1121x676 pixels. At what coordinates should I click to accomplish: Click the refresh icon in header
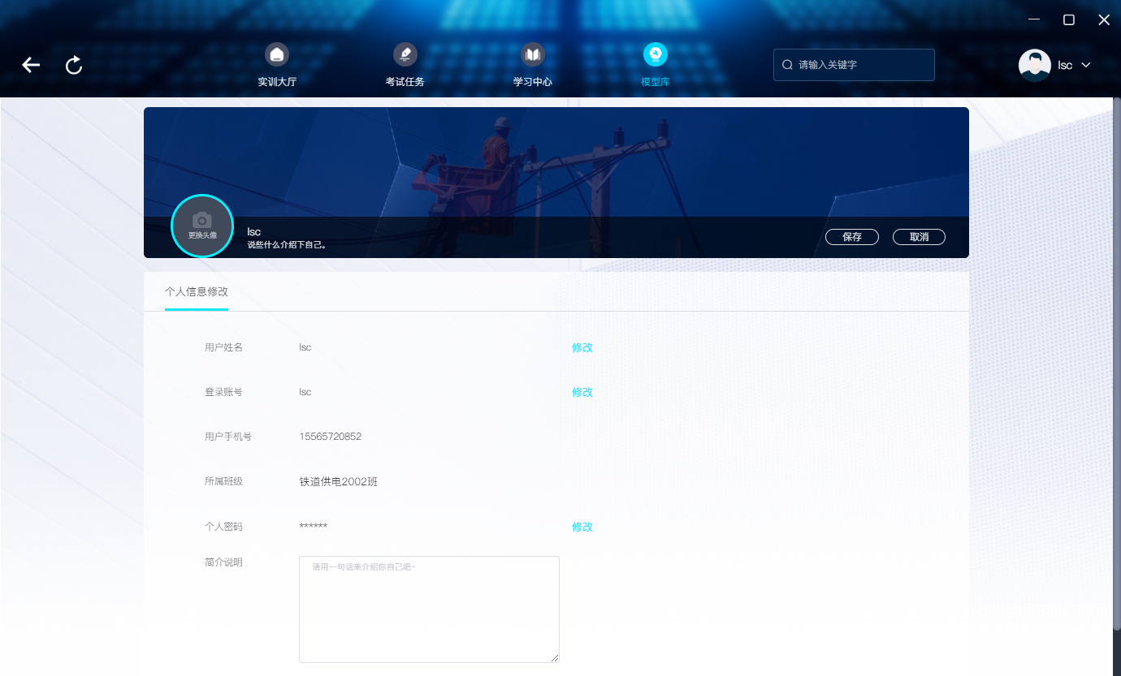(x=74, y=65)
